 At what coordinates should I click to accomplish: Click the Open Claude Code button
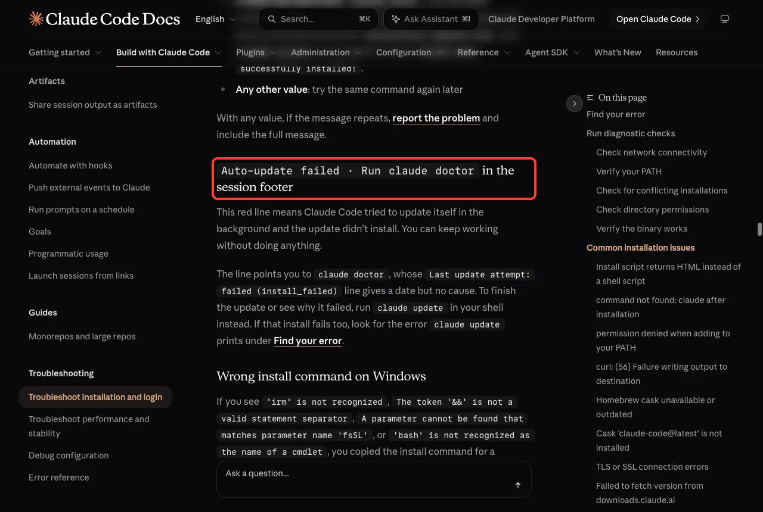pyautogui.click(x=657, y=19)
